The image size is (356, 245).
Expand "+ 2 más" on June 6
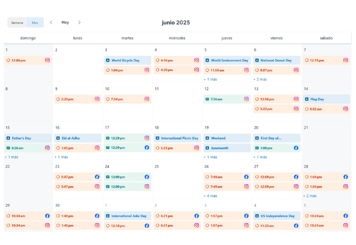[x=260, y=79]
